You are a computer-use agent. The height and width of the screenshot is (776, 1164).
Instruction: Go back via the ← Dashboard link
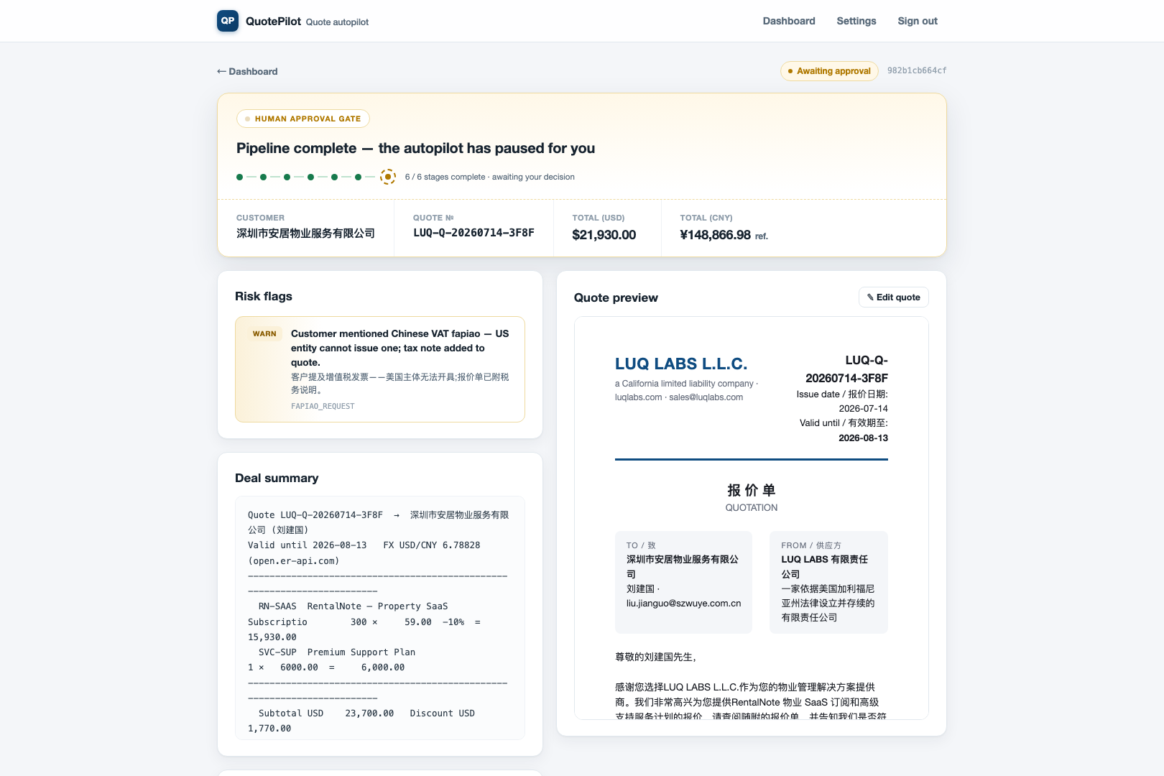point(247,71)
